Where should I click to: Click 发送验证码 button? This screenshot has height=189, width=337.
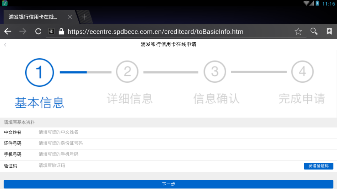(x=318, y=166)
